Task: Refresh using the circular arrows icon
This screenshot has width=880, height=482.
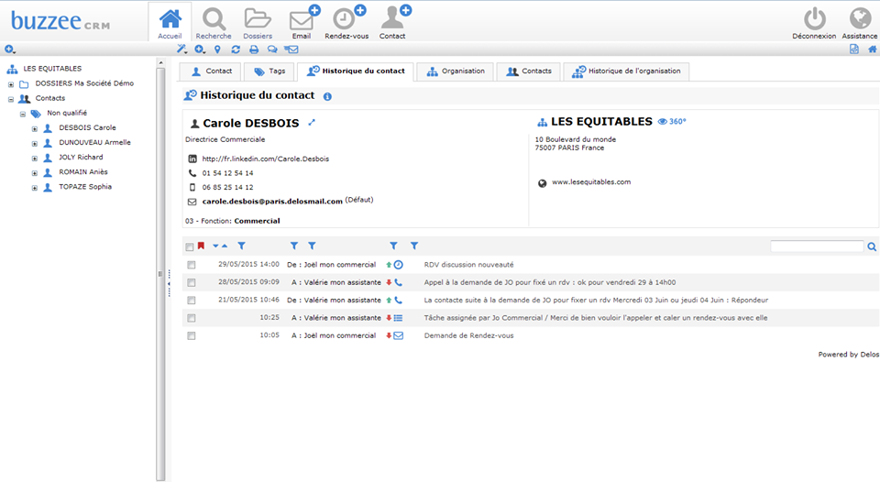Action: click(236, 49)
